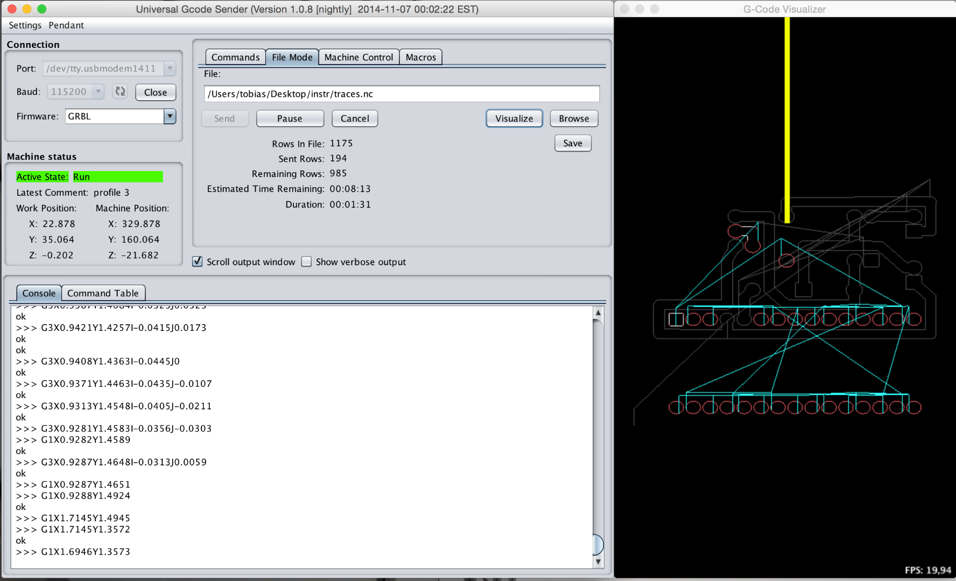Enable Show verbose output
Image resolution: width=956 pixels, height=581 pixels.
coord(306,261)
